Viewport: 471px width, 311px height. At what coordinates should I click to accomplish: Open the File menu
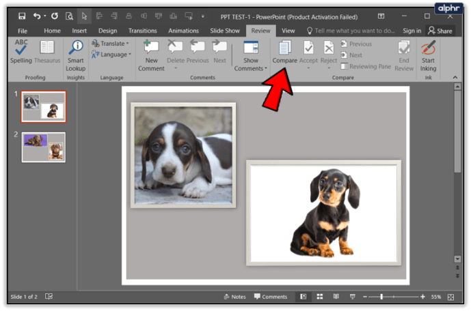[23, 31]
